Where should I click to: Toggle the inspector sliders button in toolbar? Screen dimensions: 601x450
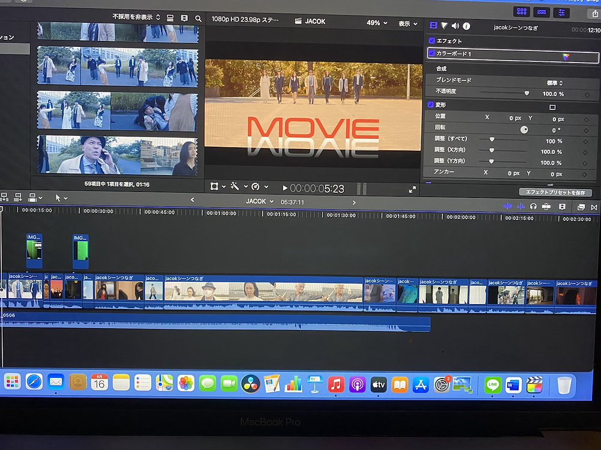(x=561, y=13)
